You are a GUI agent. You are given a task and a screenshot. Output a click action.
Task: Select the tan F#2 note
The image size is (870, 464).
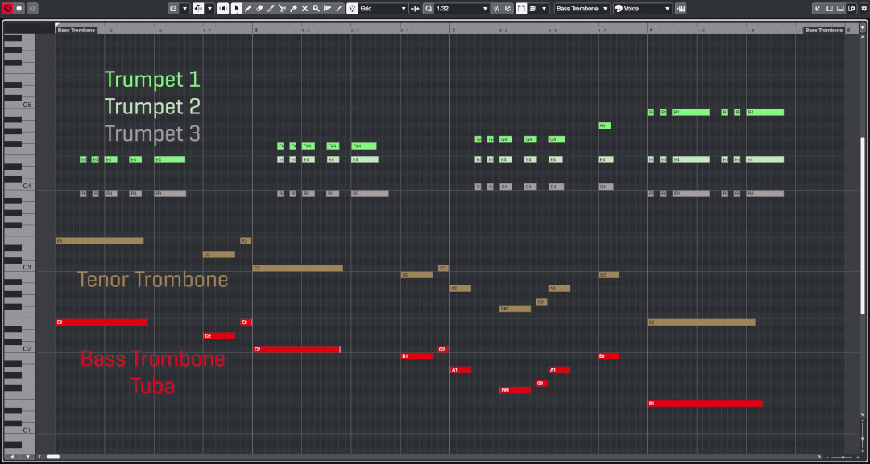pyautogui.click(x=515, y=309)
